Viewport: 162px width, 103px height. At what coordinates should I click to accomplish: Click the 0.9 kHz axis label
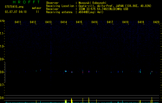pyautogui.click(x=2, y=59)
